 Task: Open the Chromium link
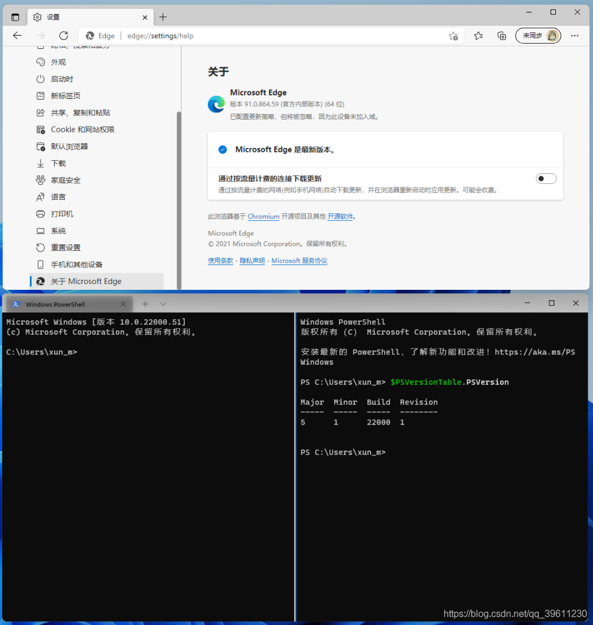click(x=264, y=216)
